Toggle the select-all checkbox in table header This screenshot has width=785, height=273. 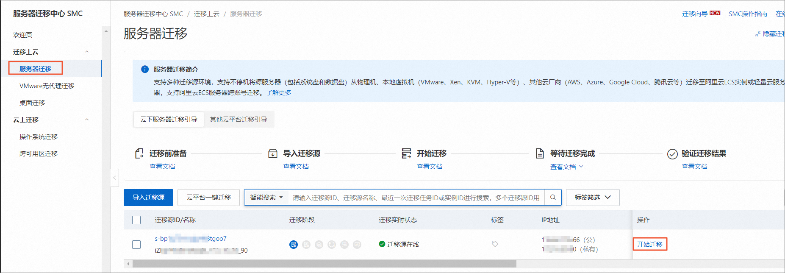click(136, 220)
